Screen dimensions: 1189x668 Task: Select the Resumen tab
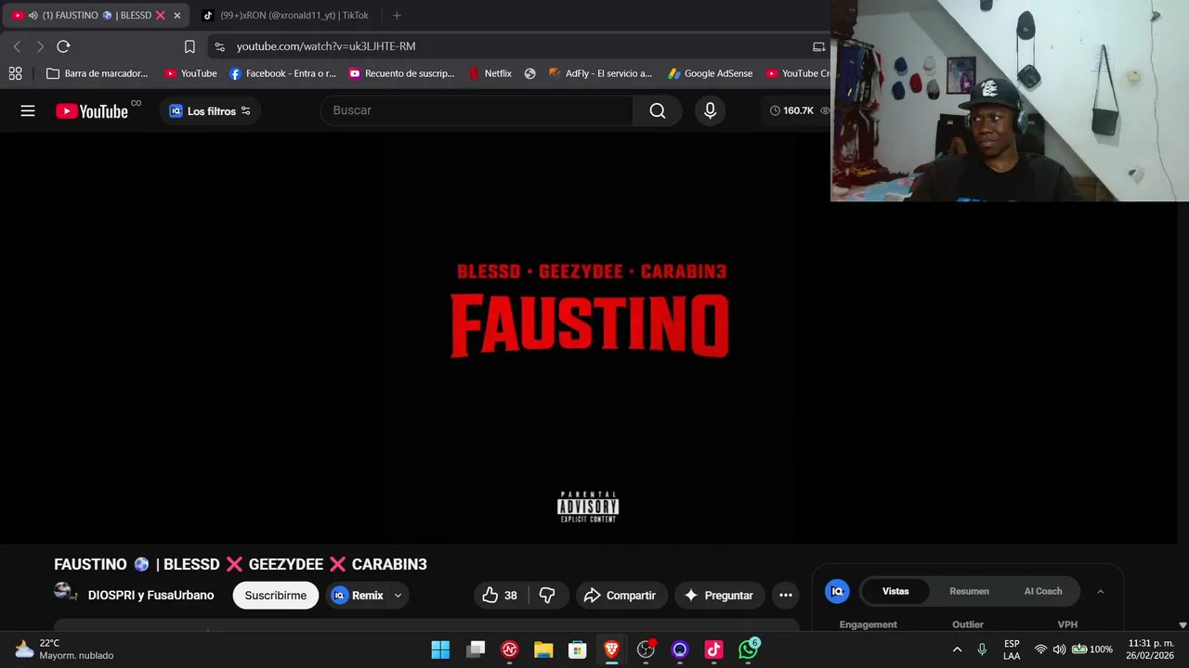969,591
